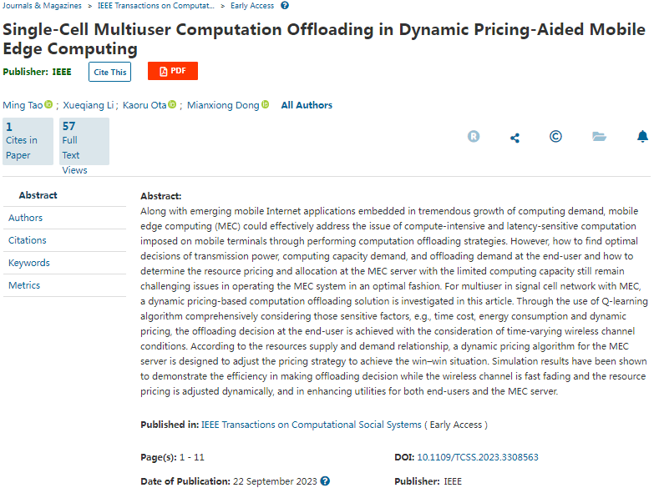Open the Citations section tab
Image resolution: width=654 pixels, height=493 pixels.
[28, 240]
